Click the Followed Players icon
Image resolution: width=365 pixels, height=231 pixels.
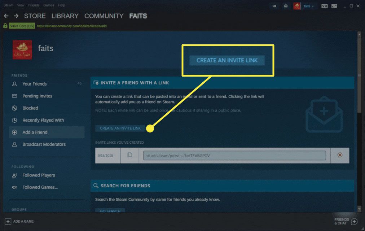14,175
